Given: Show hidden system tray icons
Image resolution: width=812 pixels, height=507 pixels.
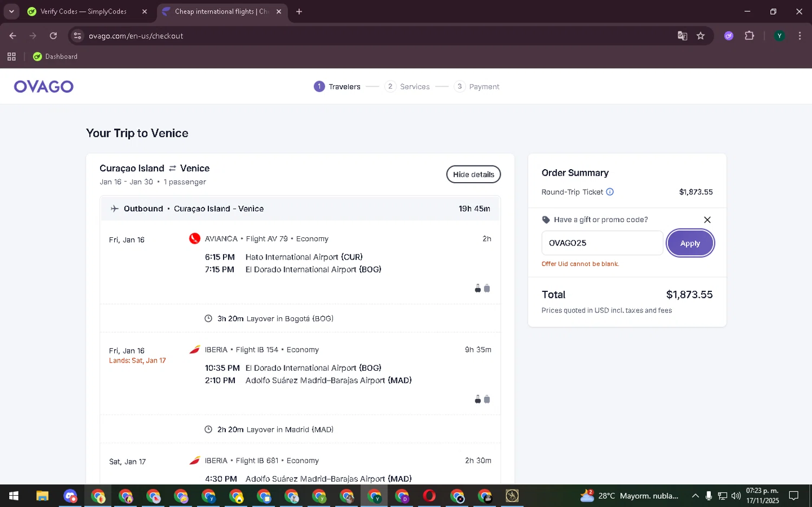Looking at the screenshot, I should point(695,496).
